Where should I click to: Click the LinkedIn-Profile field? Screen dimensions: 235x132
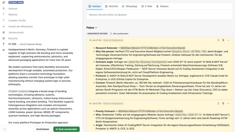(x=17, y=20)
